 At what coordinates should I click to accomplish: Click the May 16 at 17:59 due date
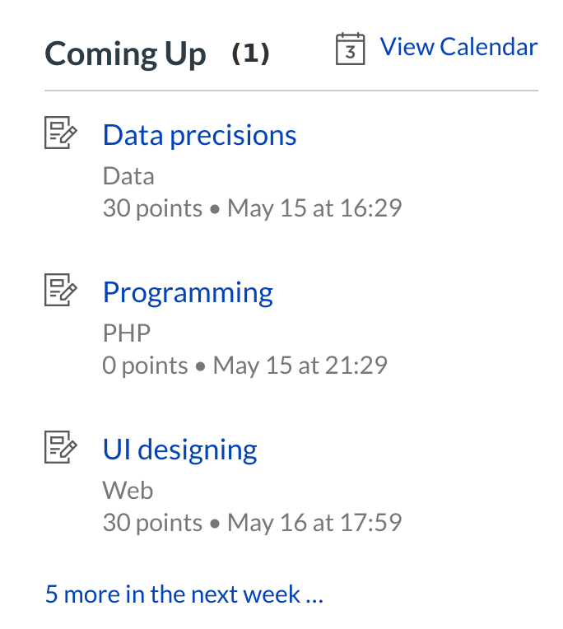coord(314,522)
